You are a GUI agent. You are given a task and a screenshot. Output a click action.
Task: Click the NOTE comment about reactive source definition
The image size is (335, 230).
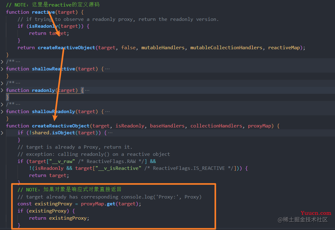(53, 4)
